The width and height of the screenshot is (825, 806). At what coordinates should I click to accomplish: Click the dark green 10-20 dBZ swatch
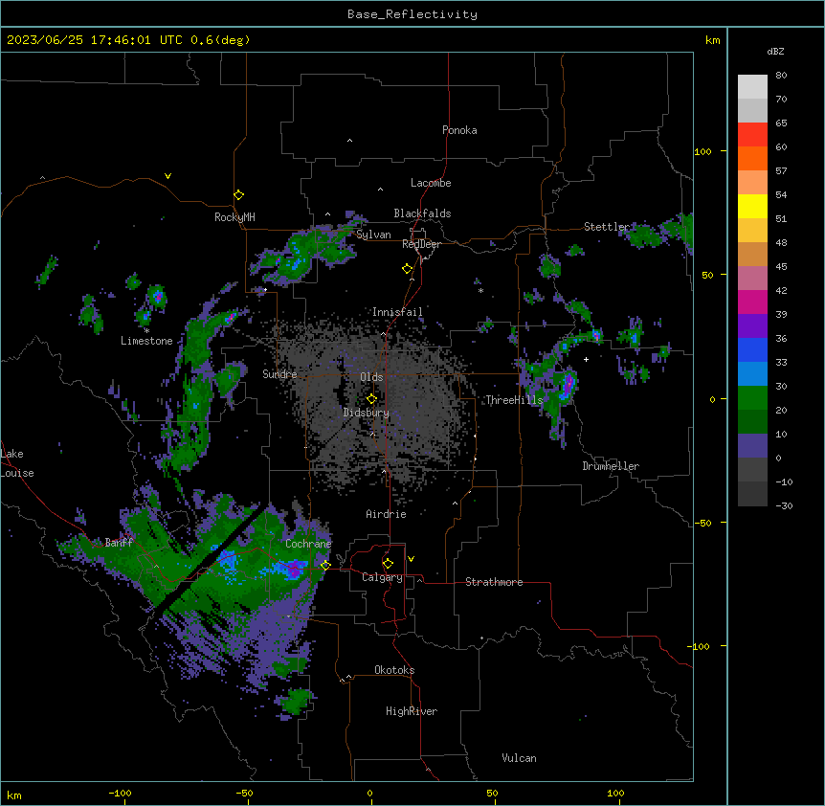(x=752, y=422)
